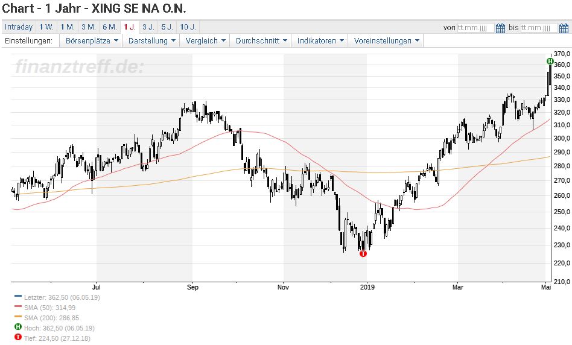Click the 210,0 price axis label
572x345 pixels.
(562, 282)
